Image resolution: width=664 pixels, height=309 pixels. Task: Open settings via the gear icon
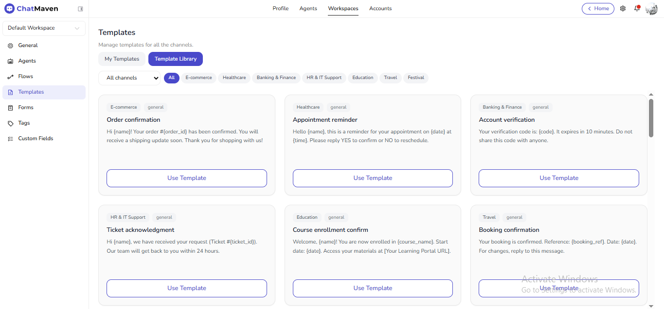623,9
